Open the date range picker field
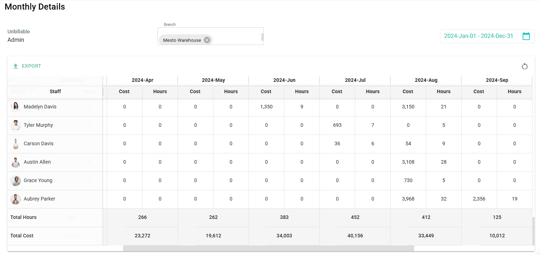Viewport: 540px width, 254px height. tap(479, 36)
